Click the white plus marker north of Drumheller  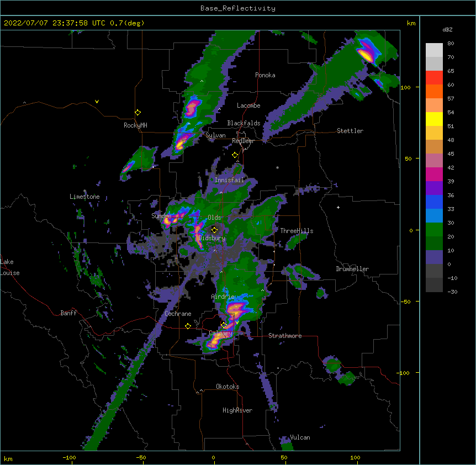coord(338,207)
